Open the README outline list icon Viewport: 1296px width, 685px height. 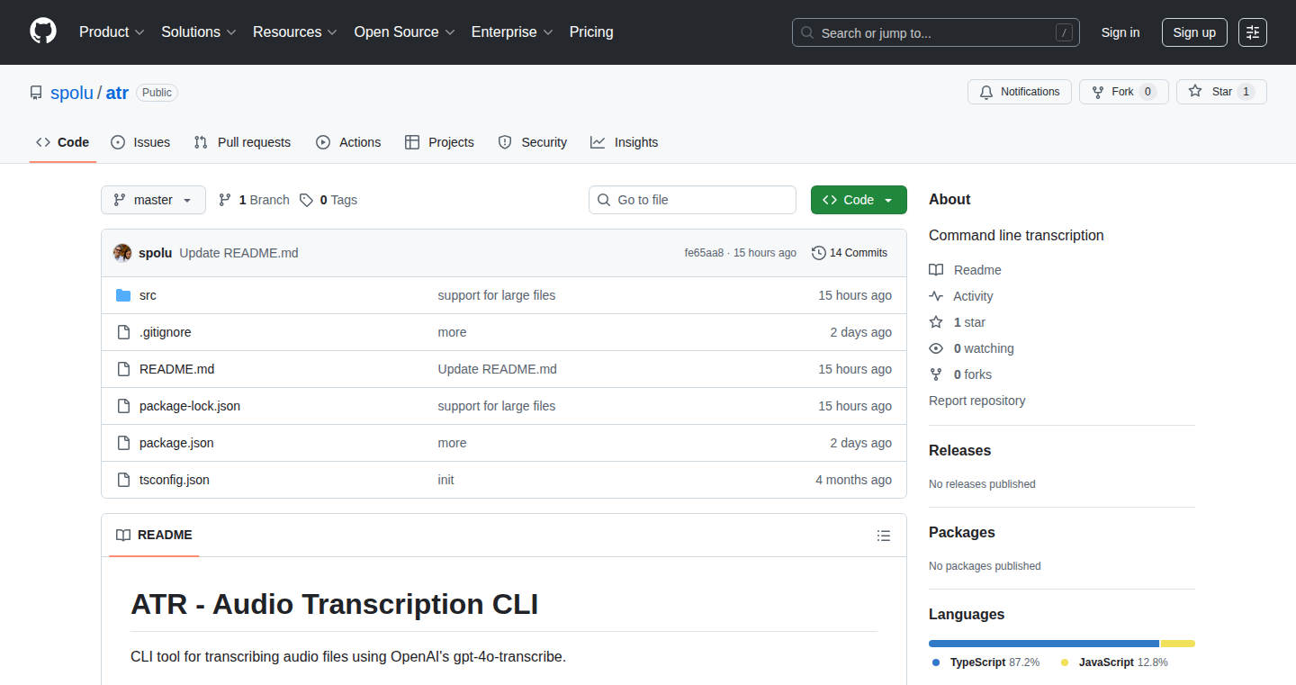(884, 536)
